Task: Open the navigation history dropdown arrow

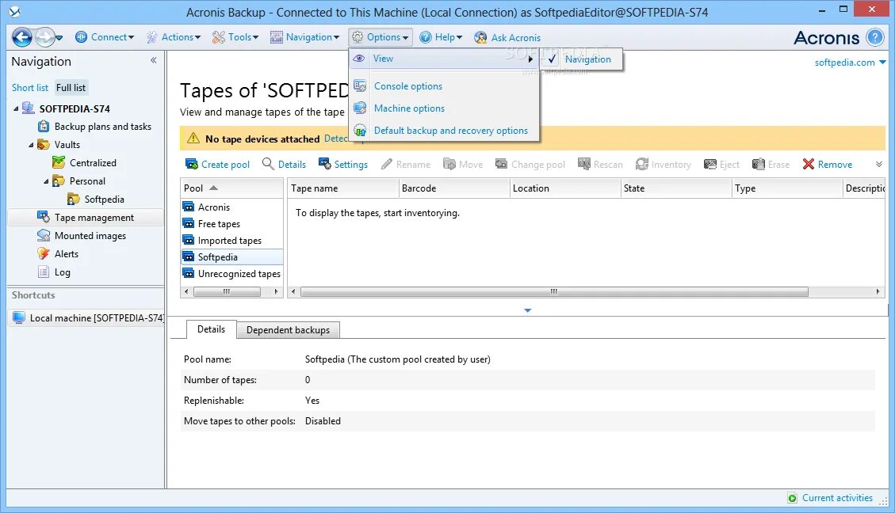Action: pyautogui.click(x=59, y=38)
